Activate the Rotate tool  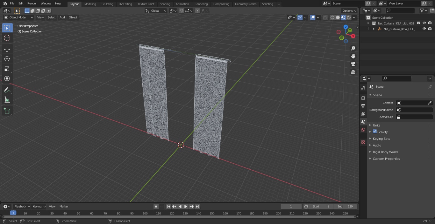click(x=7, y=59)
